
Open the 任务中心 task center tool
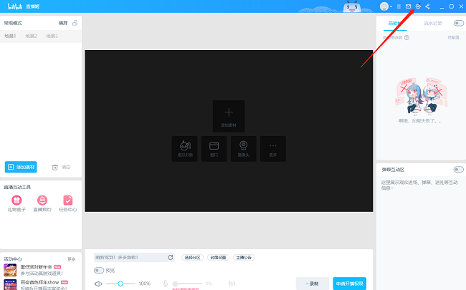(68, 203)
